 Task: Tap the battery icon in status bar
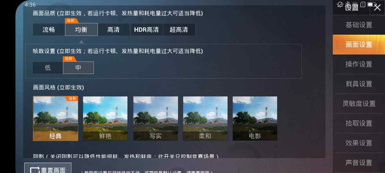point(372,4)
